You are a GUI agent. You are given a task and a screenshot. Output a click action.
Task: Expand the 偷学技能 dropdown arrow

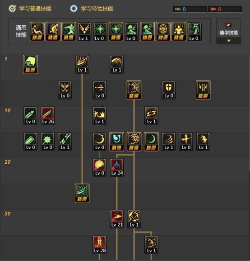click(x=229, y=41)
